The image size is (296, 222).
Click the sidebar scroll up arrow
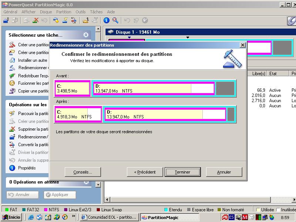coord(98,29)
